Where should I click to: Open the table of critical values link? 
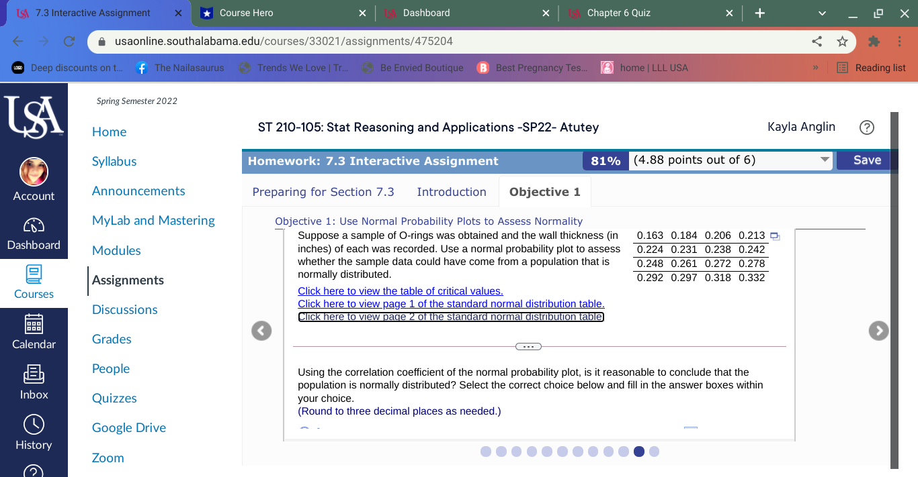[x=400, y=290]
